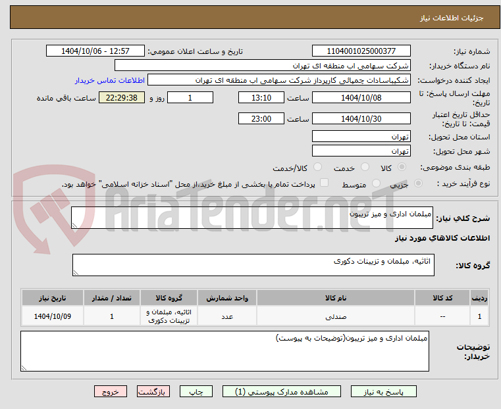Click the شرح کلی نیاز text area
Viewport: 501px width, 409px height.
[x=252, y=218]
